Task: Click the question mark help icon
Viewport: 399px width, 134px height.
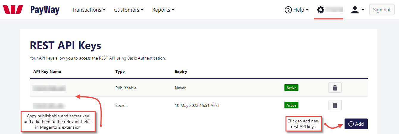Action: [288, 10]
